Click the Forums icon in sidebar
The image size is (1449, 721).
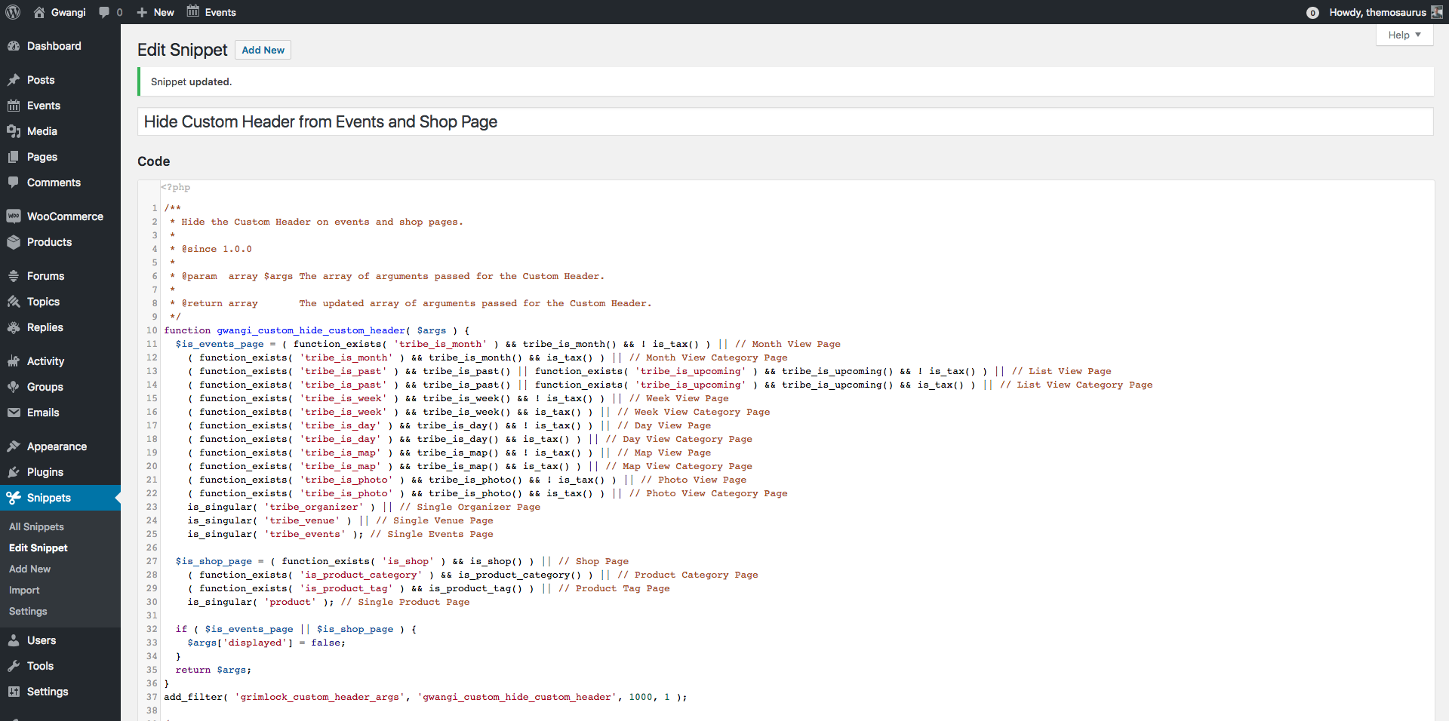point(14,276)
